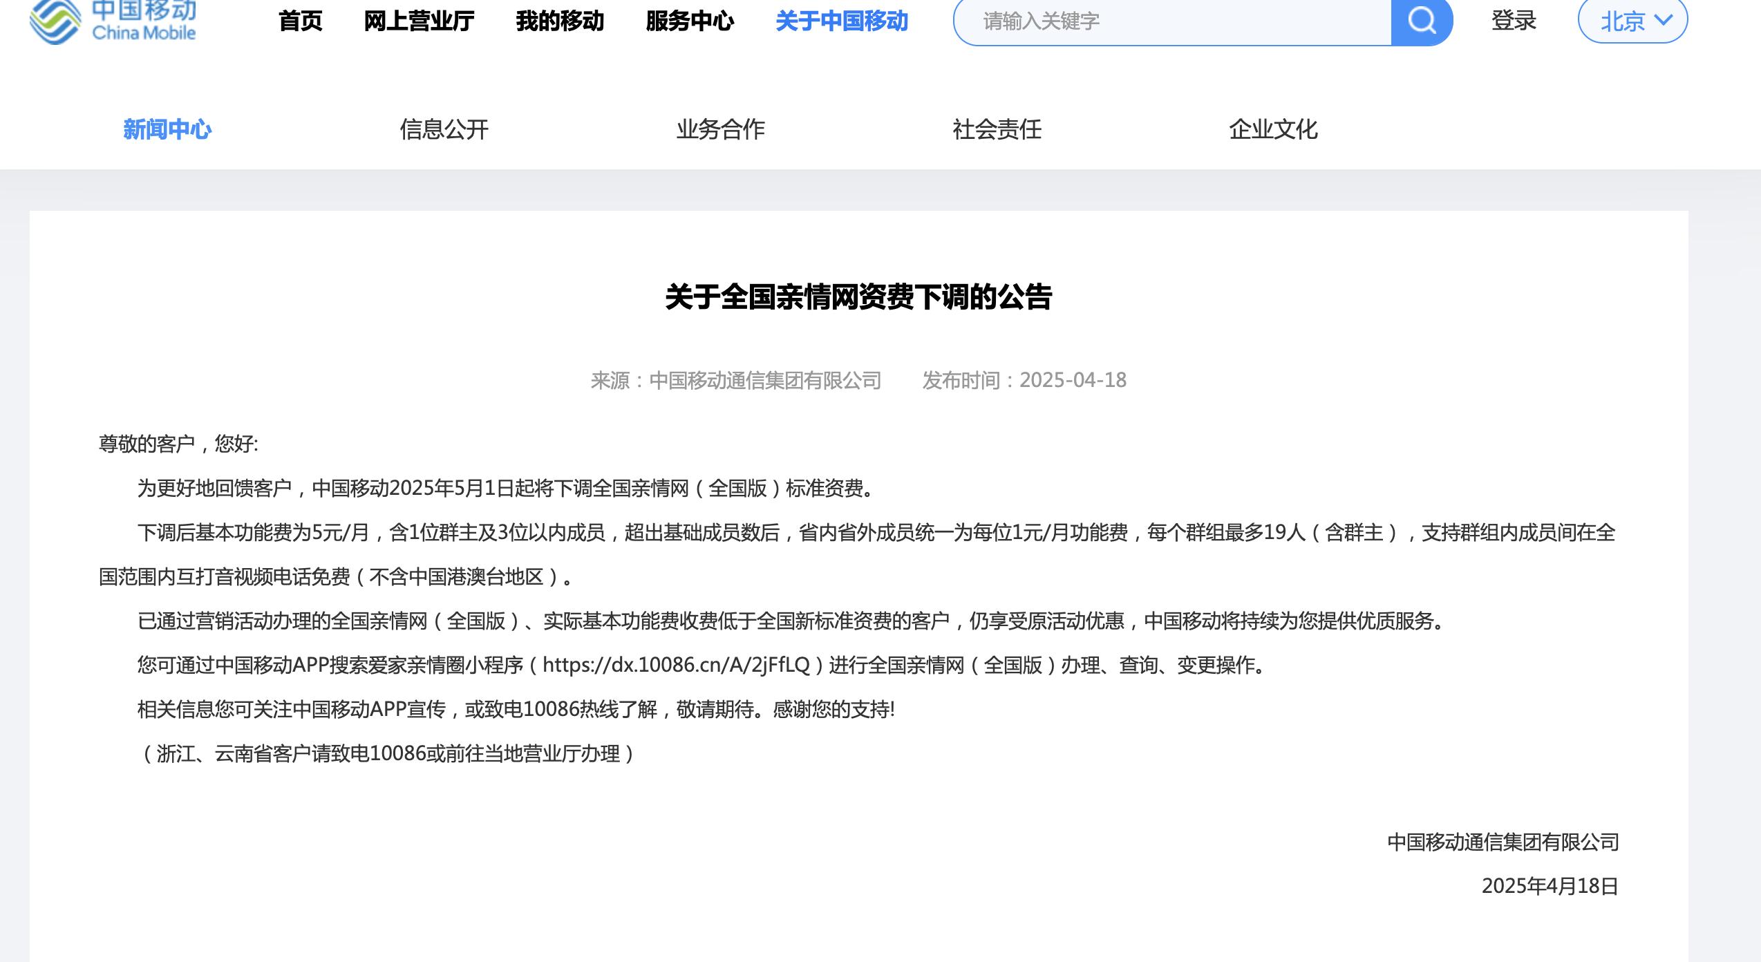Click the chevron arrow beside 北京
Image resolution: width=1761 pixels, height=962 pixels.
pyautogui.click(x=1664, y=20)
